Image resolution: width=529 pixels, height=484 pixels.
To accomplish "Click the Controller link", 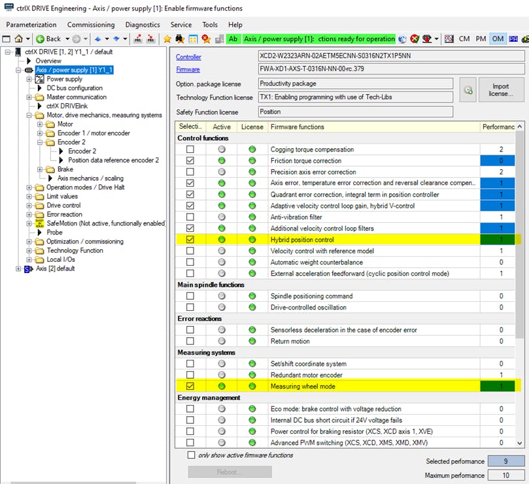I will (x=188, y=57).
